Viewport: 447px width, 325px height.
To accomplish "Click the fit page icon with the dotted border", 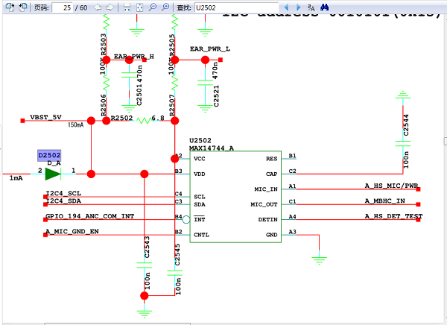I will (139, 7).
